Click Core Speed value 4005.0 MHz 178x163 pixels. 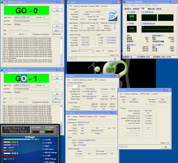click(x=85, y=38)
